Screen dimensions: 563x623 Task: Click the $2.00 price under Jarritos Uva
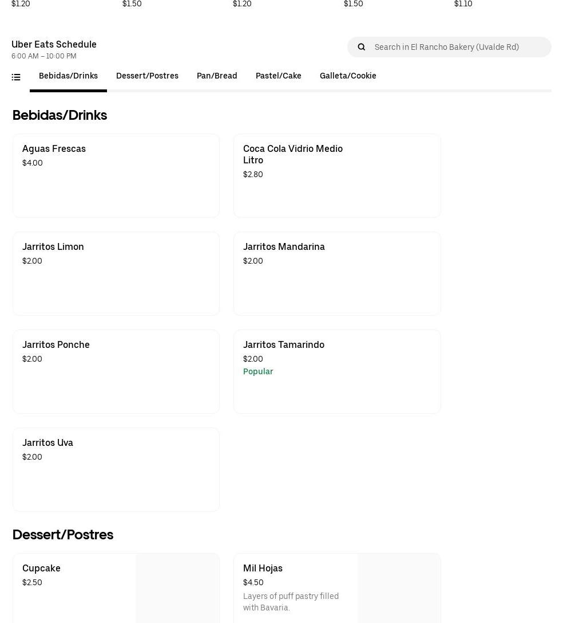click(x=32, y=457)
